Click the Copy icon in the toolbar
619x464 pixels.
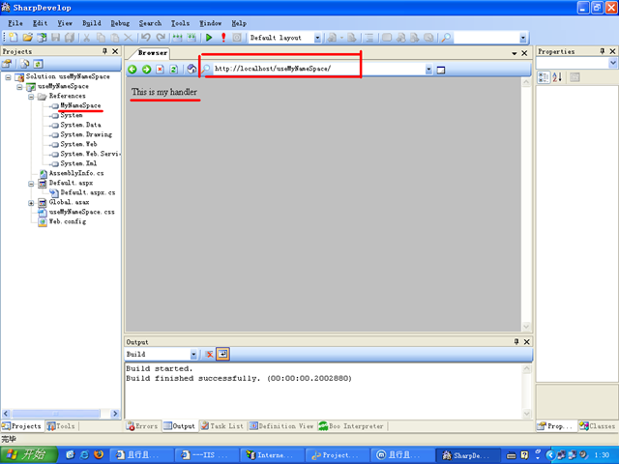pyautogui.click(x=101, y=38)
